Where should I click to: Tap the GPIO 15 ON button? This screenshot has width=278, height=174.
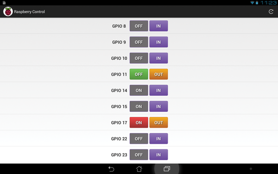[x=139, y=107]
